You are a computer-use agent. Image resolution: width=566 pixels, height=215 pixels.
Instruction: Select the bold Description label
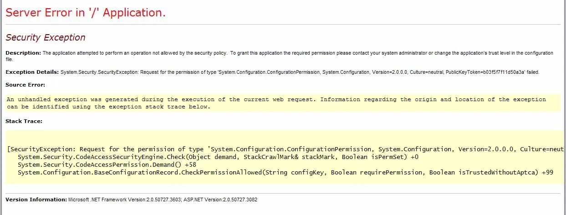click(x=23, y=53)
